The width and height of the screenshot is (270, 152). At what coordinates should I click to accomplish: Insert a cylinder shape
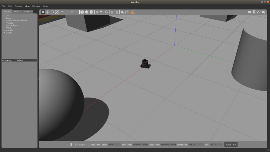pyautogui.click(x=91, y=12)
